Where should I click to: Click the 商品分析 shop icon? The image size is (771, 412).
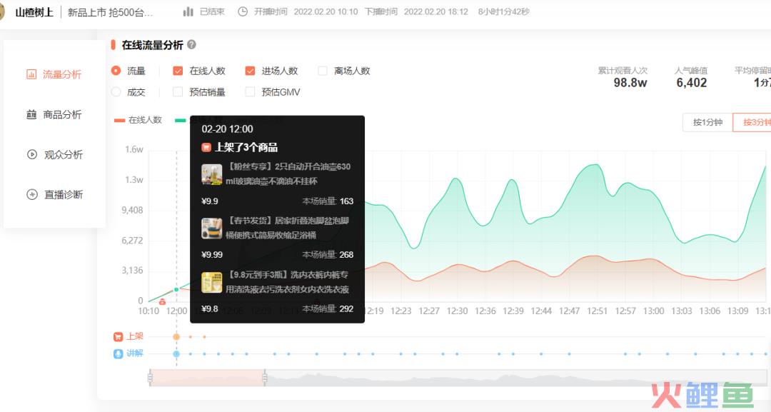point(31,114)
